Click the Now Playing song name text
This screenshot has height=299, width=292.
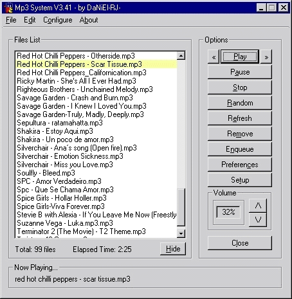click(x=73, y=279)
